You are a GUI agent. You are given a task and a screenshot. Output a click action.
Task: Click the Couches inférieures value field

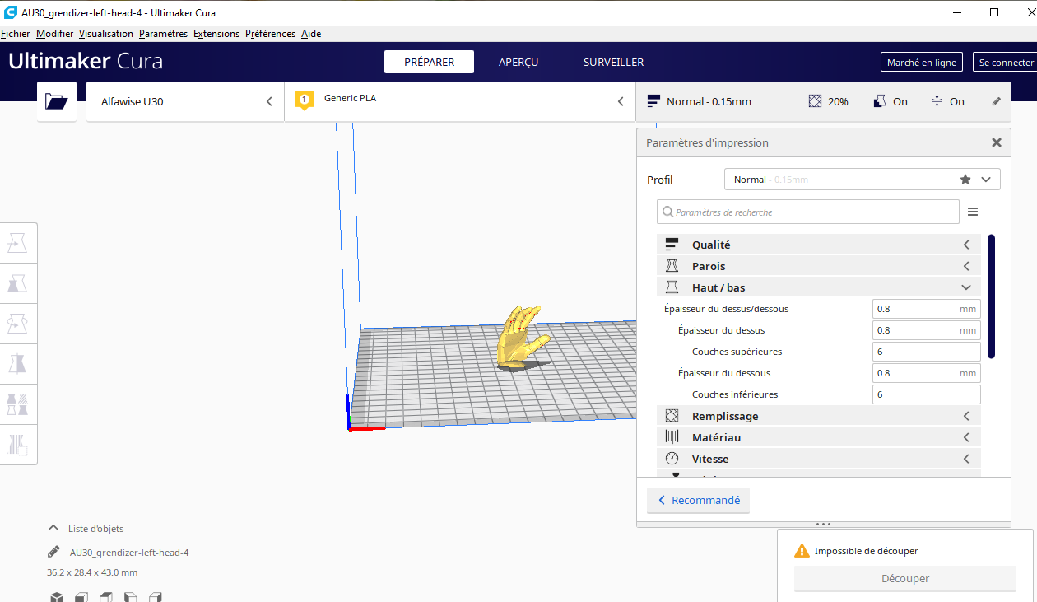pos(927,394)
